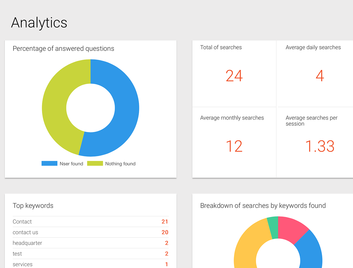Click the count 1 for services

pyautogui.click(x=167, y=264)
